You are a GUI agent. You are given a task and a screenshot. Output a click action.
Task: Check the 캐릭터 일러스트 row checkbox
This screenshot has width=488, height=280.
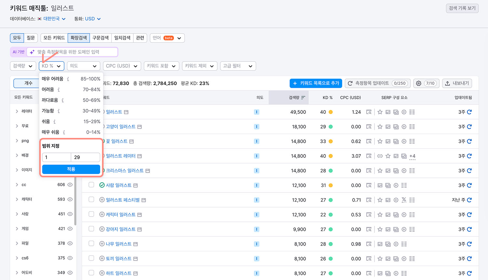tap(91, 214)
